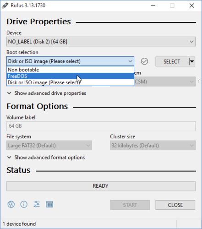Open application settings sliders icon
This screenshot has height=229, width=202.
coord(37,204)
